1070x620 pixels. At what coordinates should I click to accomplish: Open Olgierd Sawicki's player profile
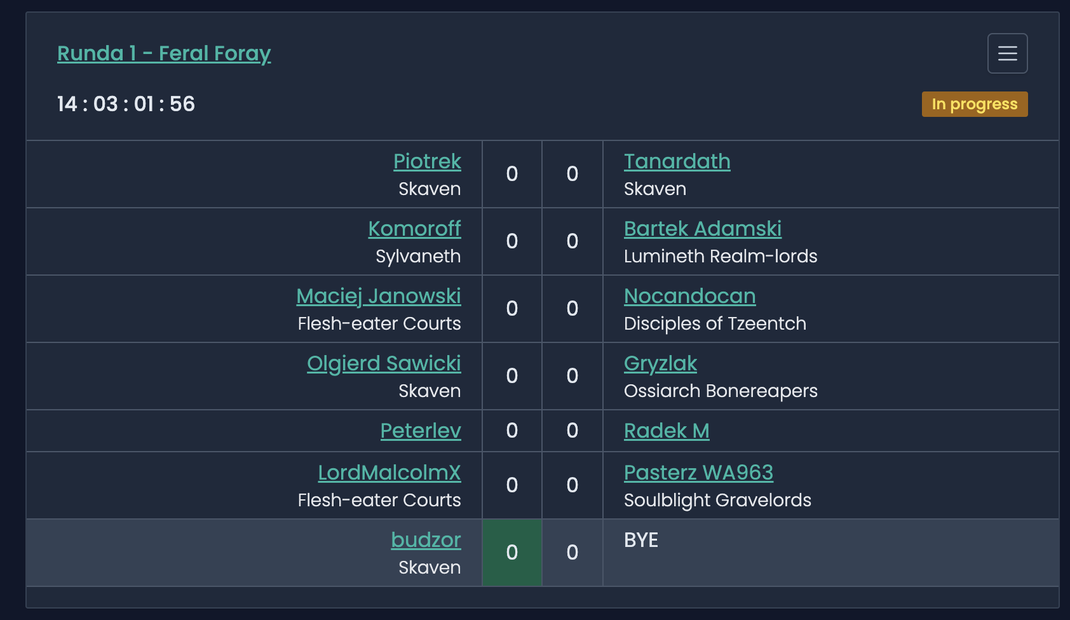point(384,363)
